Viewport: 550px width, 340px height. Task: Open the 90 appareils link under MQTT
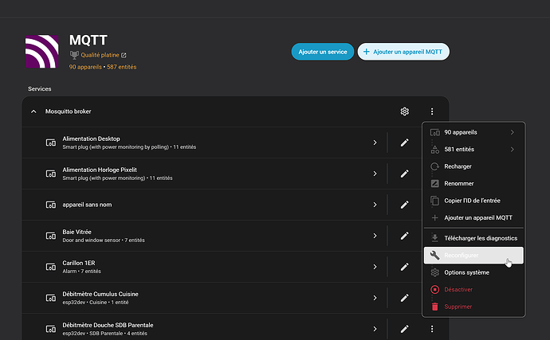coord(85,67)
